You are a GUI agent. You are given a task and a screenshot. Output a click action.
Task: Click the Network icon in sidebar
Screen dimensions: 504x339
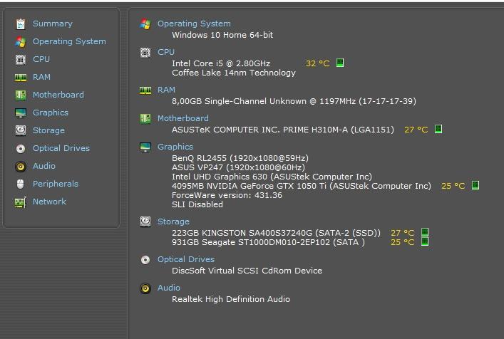tap(20, 202)
